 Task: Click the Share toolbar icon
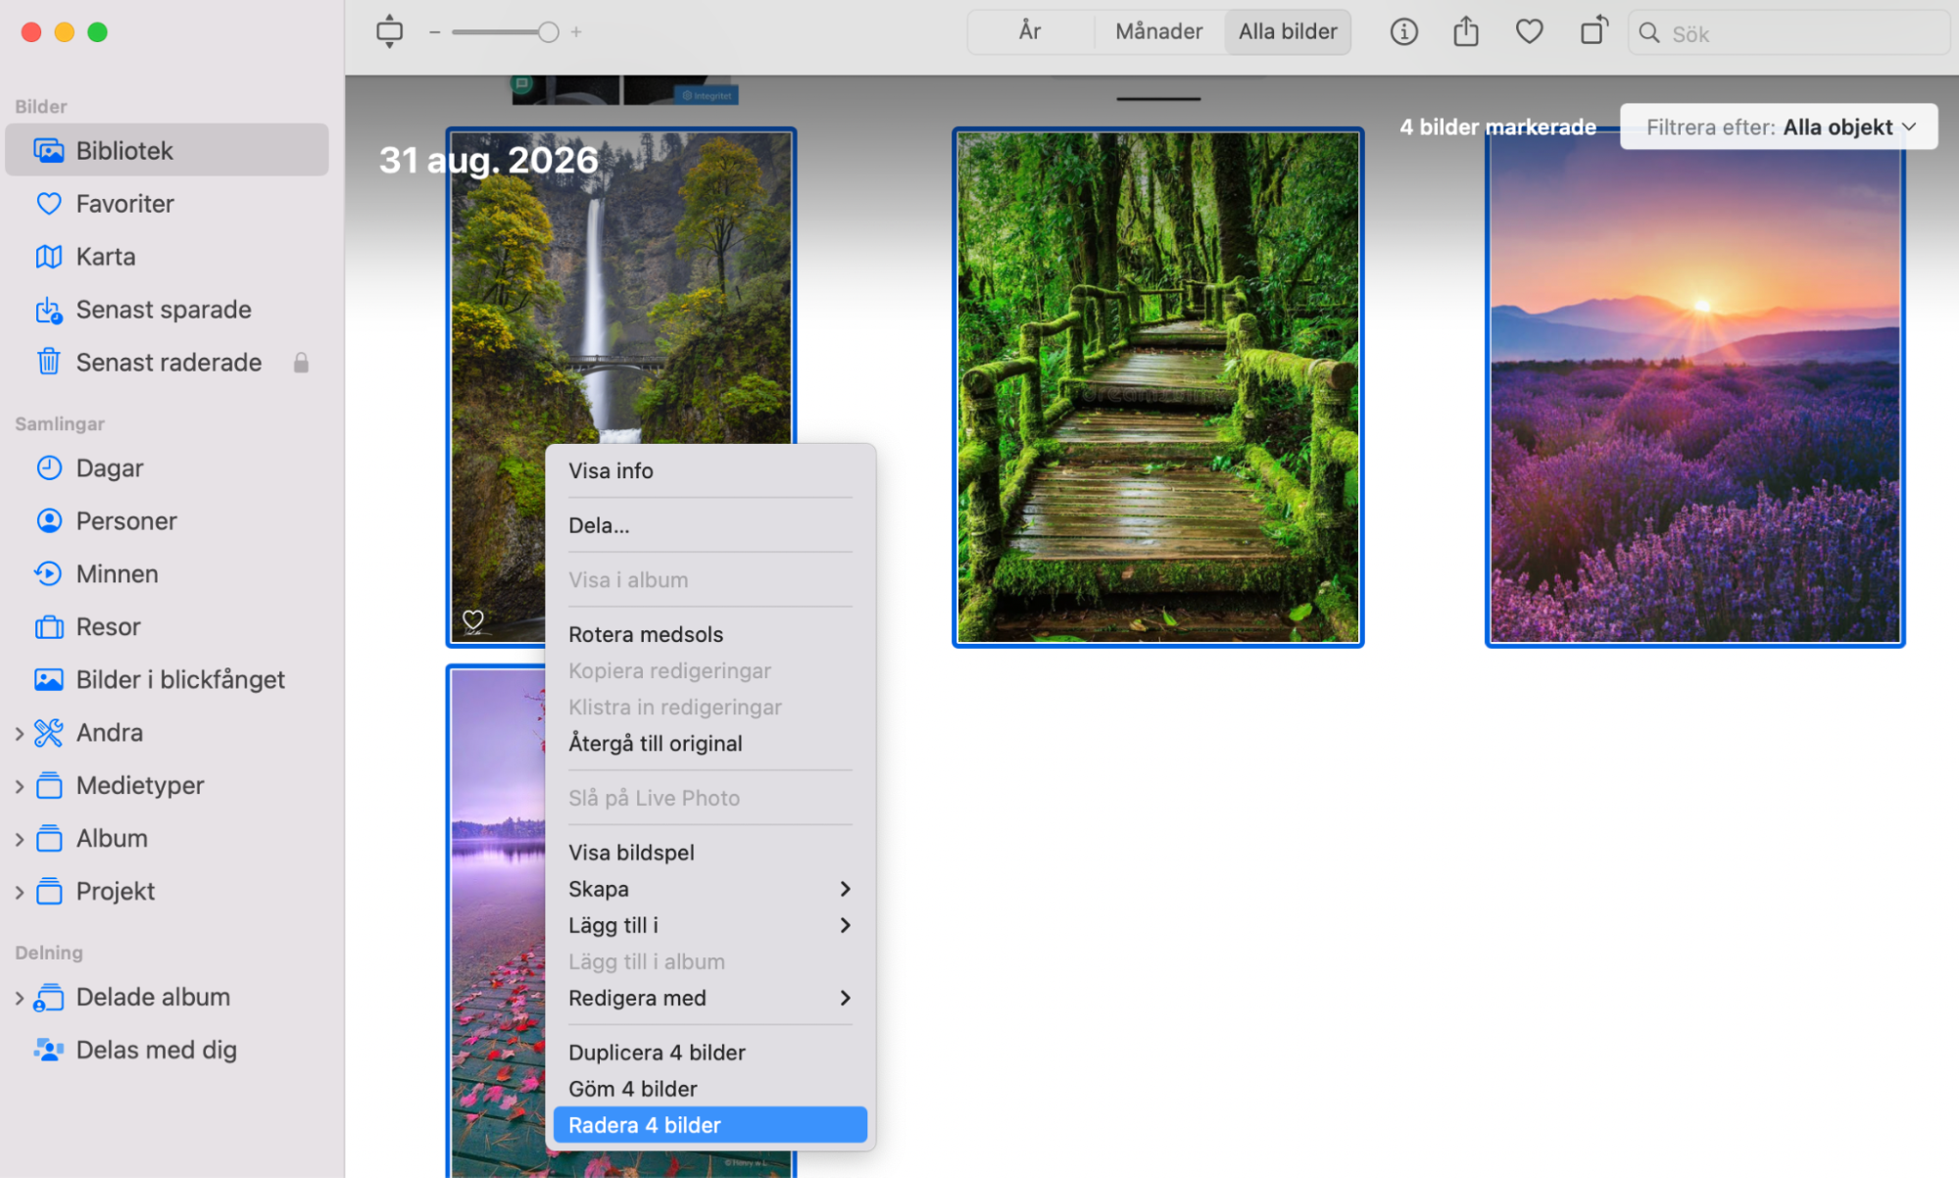[x=1466, y=31]
